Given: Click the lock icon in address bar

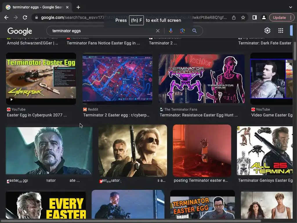Looking at the screenshot, I should [37, 17].
